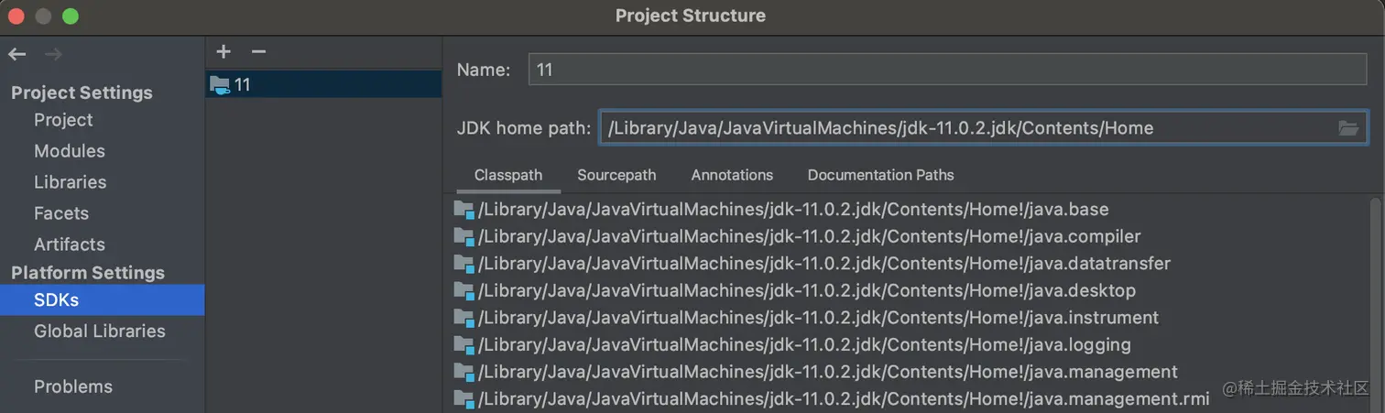
Task: Select the java.logging classpath path text
Action: pyautogui.click(x=804, y=345)
